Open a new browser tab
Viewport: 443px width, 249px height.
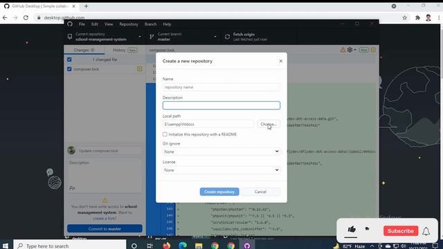tap(86, 6)
